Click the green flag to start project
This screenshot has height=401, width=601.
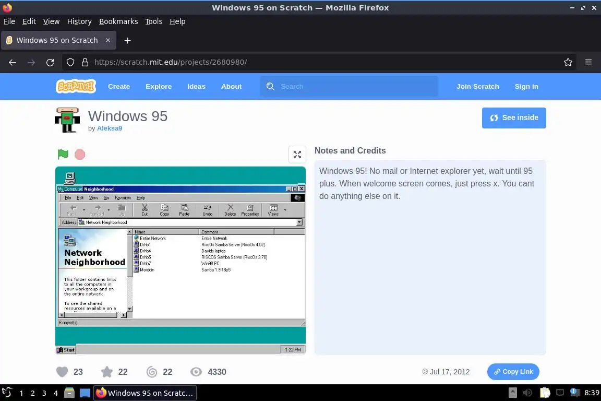tap(63, 154)
